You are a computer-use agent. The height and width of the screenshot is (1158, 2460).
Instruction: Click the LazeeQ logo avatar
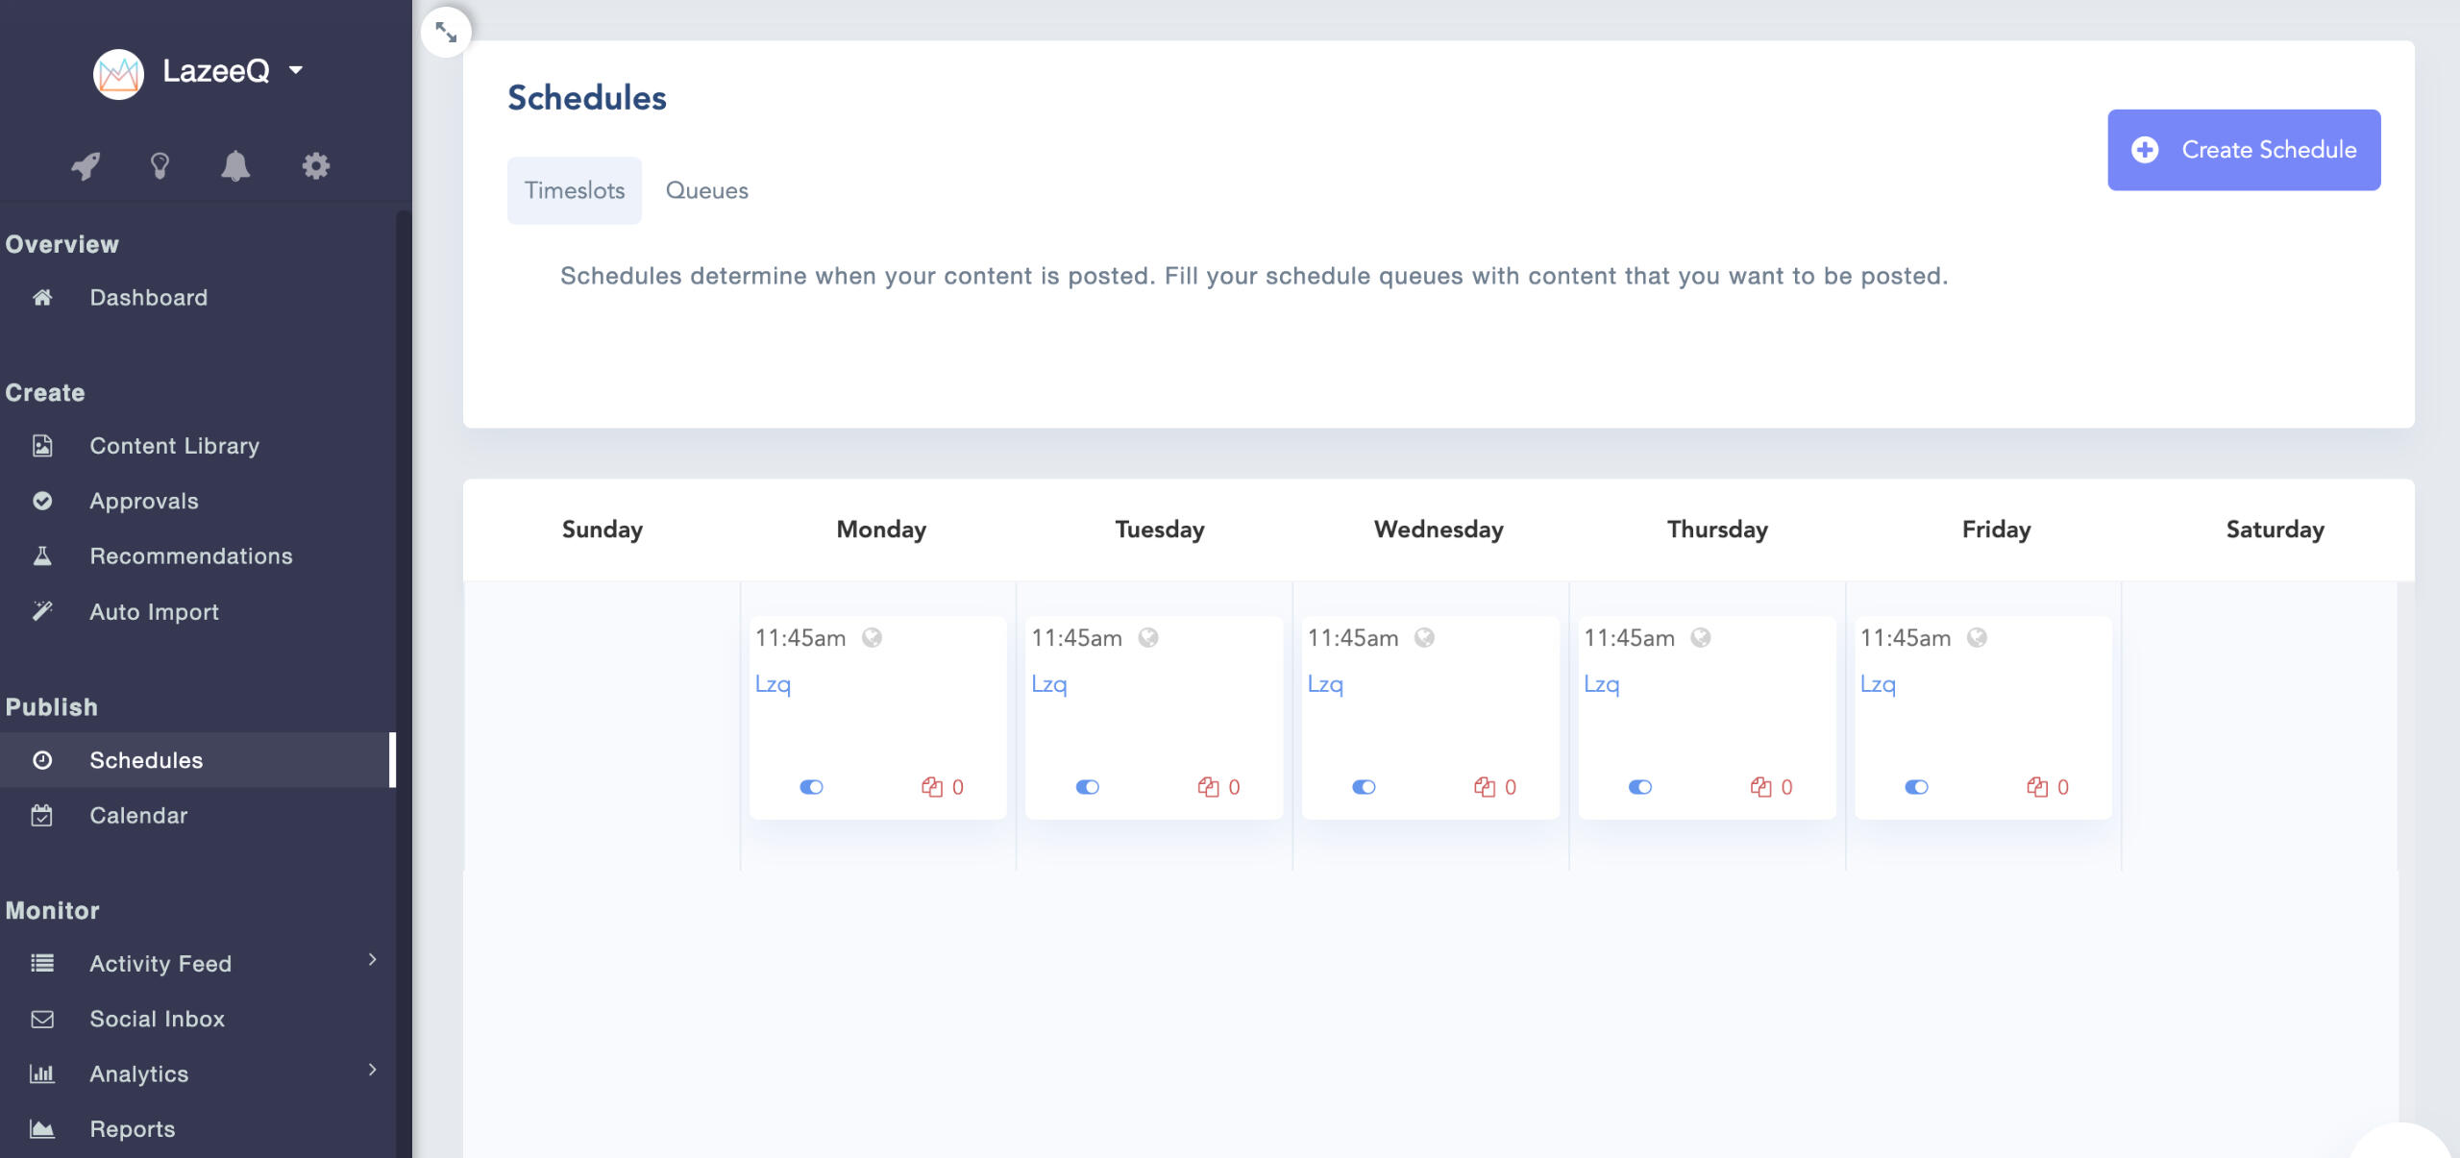(x=118, y=73)
